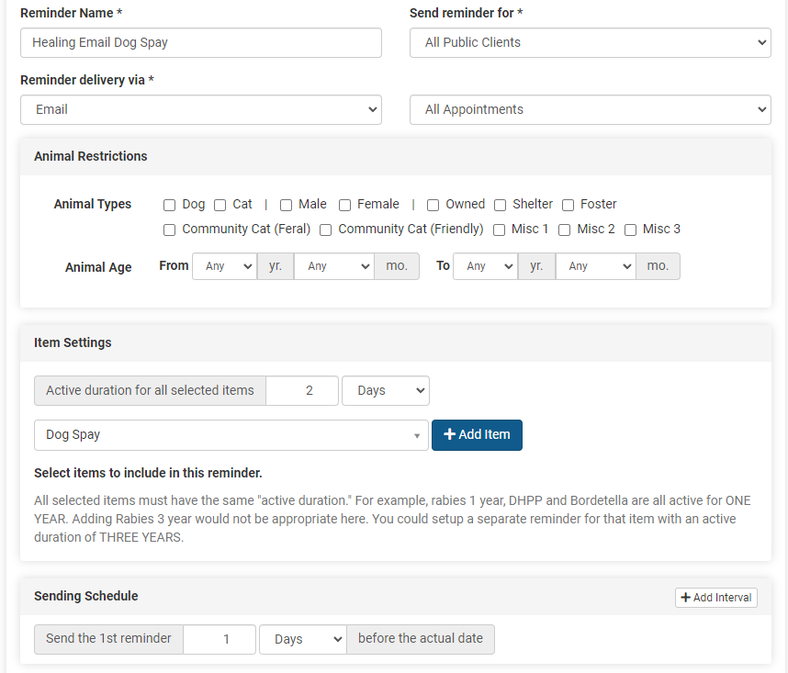Change the active duration Days unit dropdown
The height and width of the screenshot is (673, 788).
coord(385,390)
